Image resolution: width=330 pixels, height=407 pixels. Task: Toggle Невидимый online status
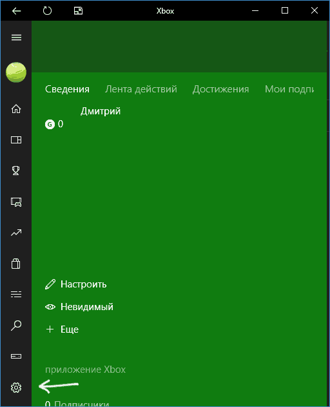(x=79, y=307)
